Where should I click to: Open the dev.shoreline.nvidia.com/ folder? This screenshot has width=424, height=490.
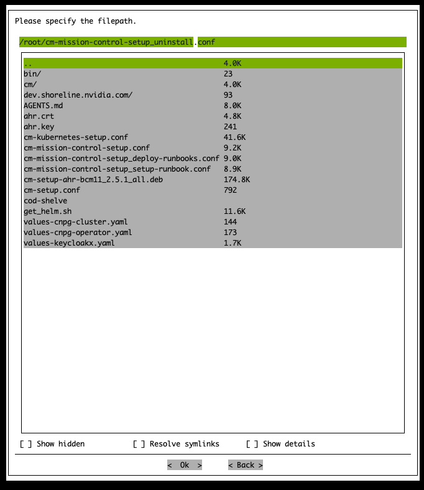tap(213, 95)
